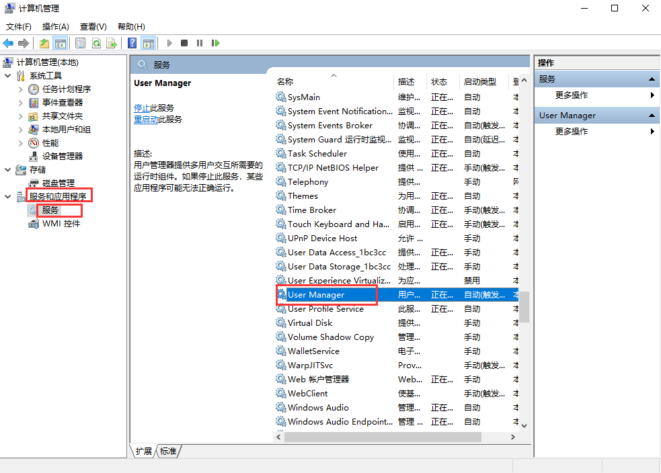
Task: Open properties via the properties icon
Action: (x=80, y=42)
